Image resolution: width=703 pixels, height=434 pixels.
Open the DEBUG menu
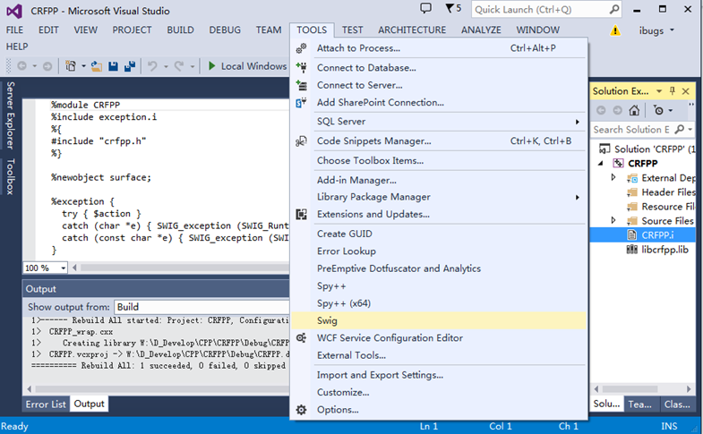tap(225, 30)
